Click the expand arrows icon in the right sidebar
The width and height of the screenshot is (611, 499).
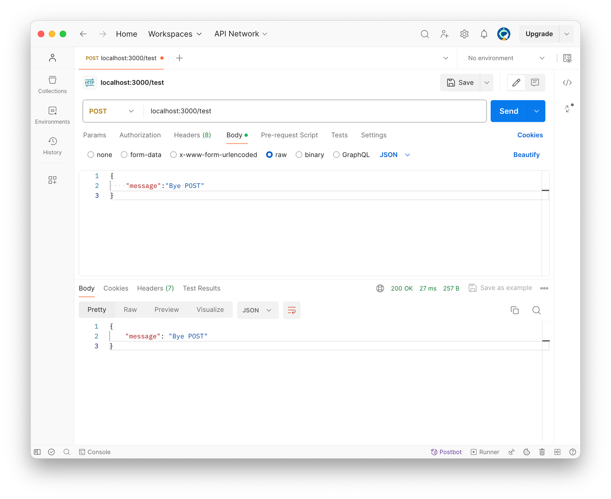568,108
